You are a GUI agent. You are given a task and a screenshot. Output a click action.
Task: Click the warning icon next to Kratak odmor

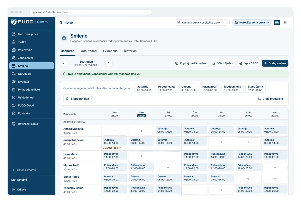(104, 148)
